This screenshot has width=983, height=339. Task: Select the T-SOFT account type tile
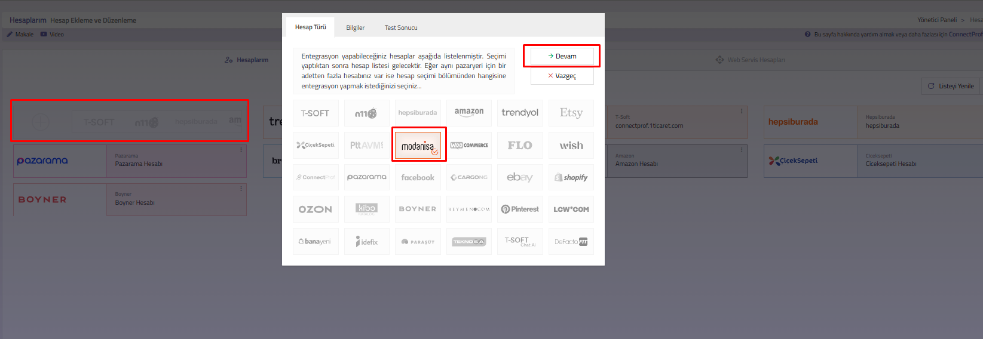[316, 113]
